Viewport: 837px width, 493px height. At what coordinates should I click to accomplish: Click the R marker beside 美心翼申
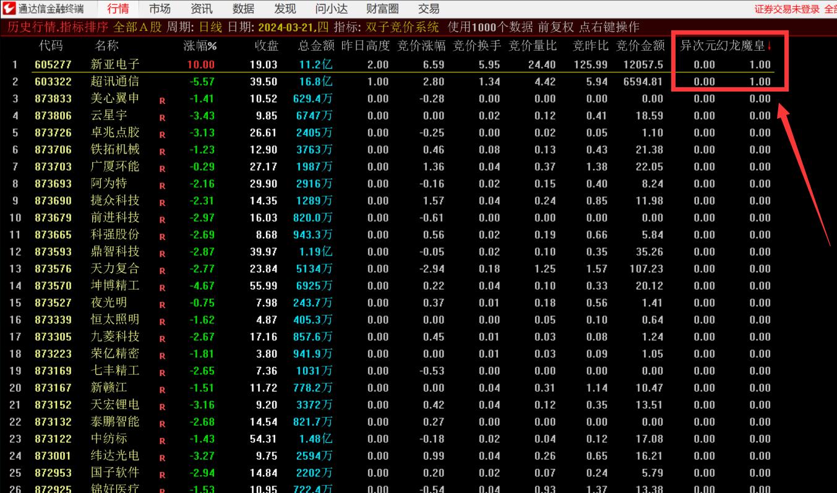pos(162,100)
